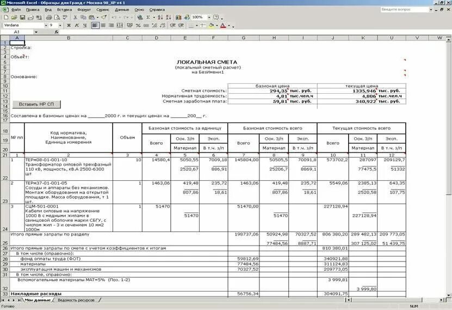The width and height of the screenshot is (452, 310).
Task: Open Paste options dropdown arrow
Action: [x=97, y=17]
